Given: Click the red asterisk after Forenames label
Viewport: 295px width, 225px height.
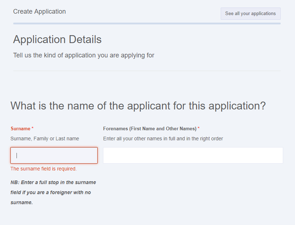Looking at the screenshot, I should pos(199,128).
